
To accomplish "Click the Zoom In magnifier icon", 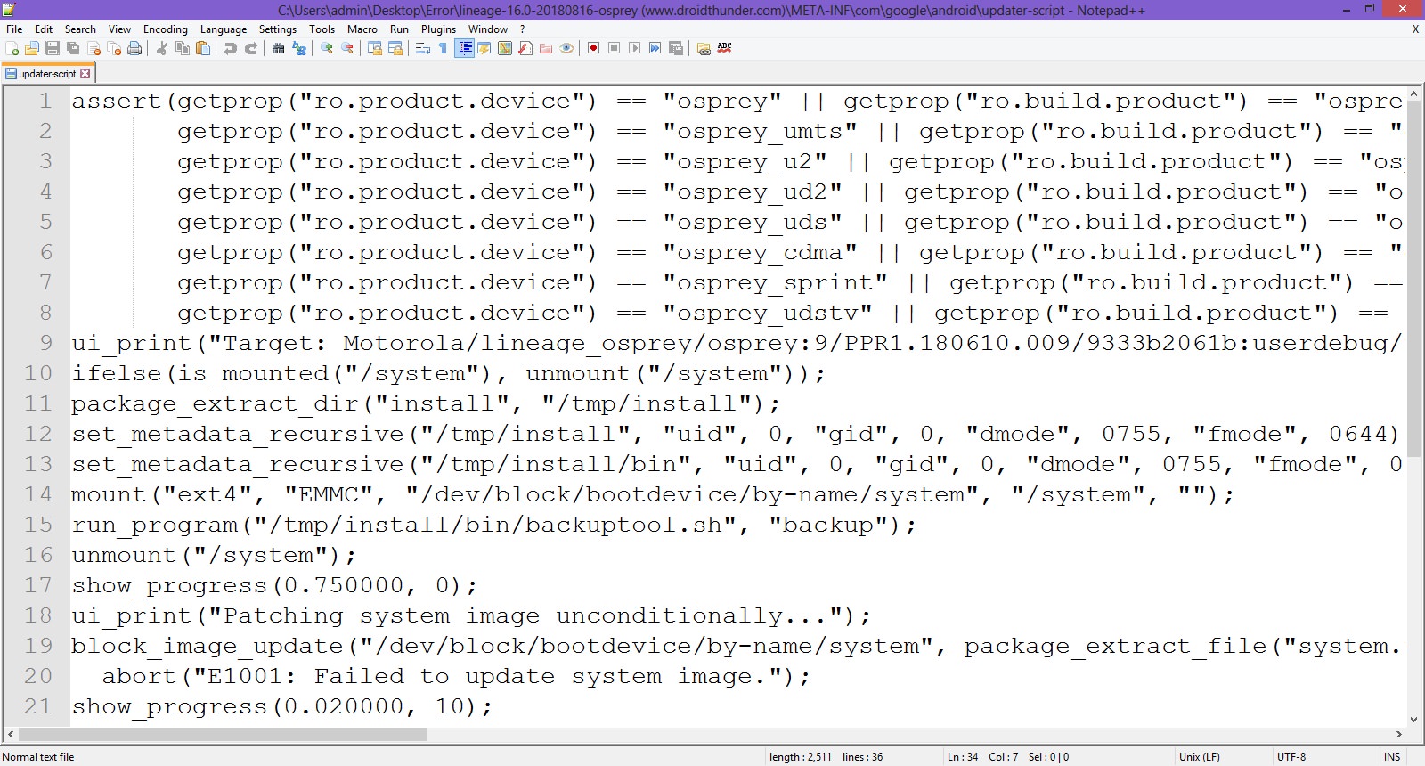I will 327,48.
